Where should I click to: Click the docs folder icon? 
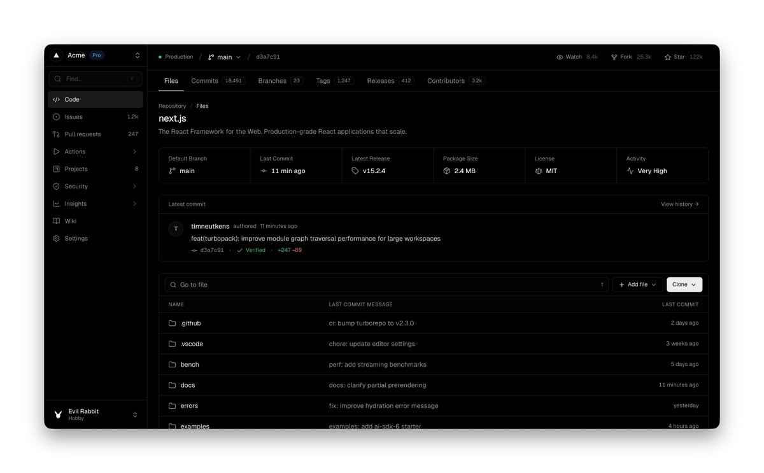pyautogui.click(x=172, y=385)
